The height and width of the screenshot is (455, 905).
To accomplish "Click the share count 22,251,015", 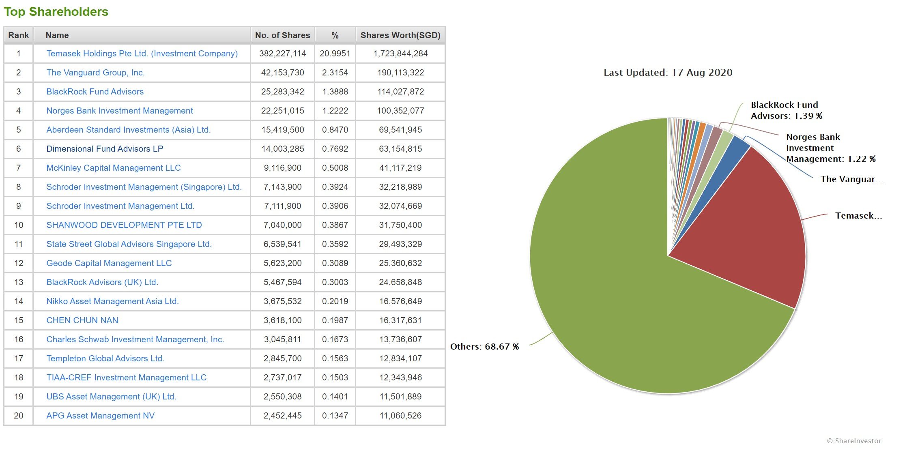I will (x=283, y=111).
